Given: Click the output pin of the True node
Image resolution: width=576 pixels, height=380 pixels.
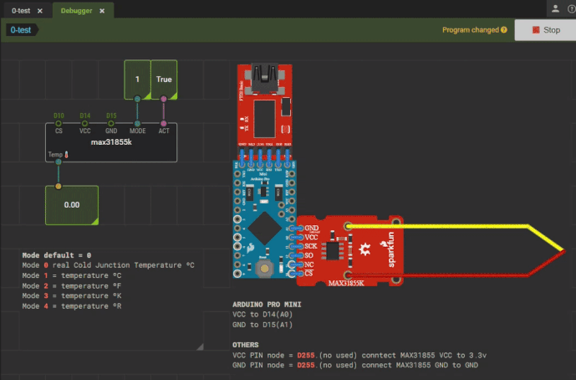Looking at the screenshot, I should pos(164,99).
